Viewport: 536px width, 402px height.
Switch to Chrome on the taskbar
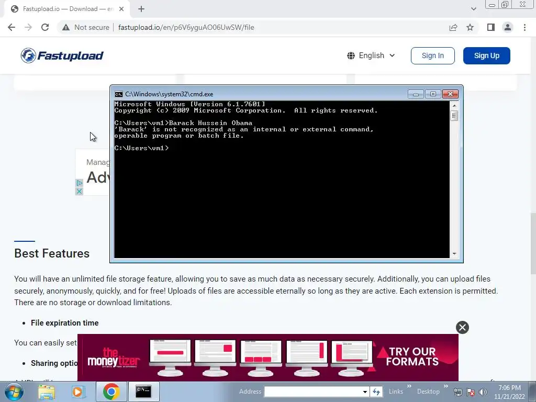(111, 392)
